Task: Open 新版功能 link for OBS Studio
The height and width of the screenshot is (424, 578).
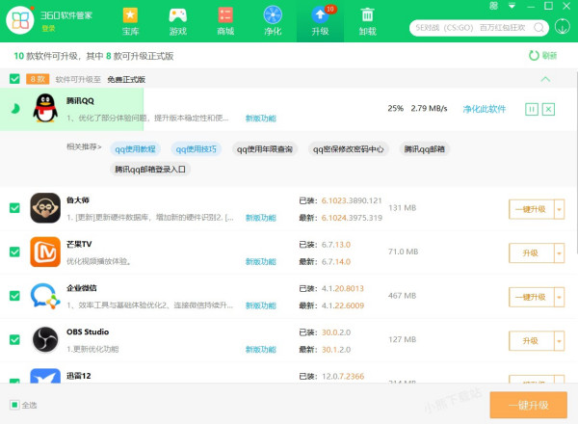Action: (x=261, y=350)
